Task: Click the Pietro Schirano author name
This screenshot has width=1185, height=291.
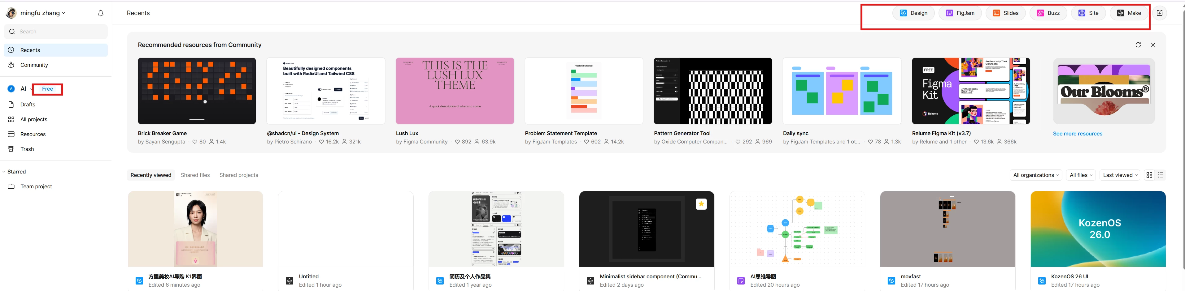Action: 293,142
